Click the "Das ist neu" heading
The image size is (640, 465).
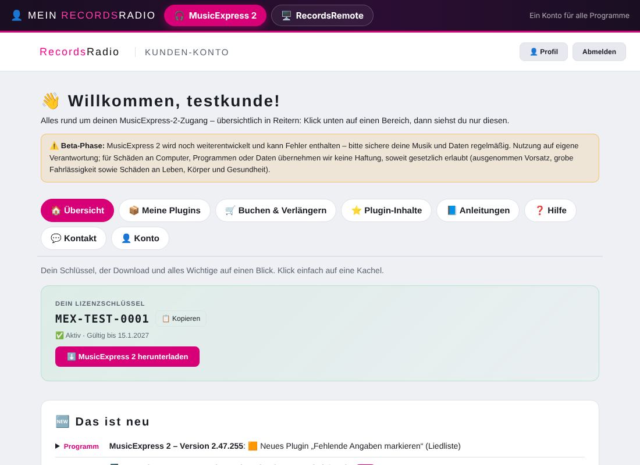[x=113, y=421]
